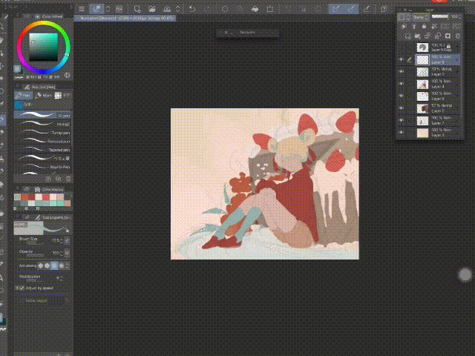
Task: Click the layer opacity slider bar
Action: [x=440, y=16]
